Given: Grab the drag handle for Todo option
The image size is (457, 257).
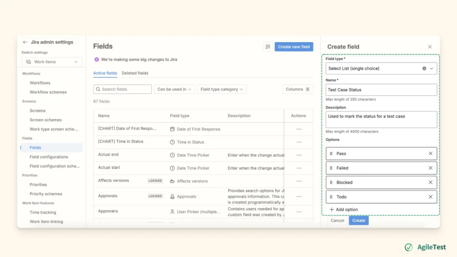Looking at the screenshot, I should [x=331, y=197].
